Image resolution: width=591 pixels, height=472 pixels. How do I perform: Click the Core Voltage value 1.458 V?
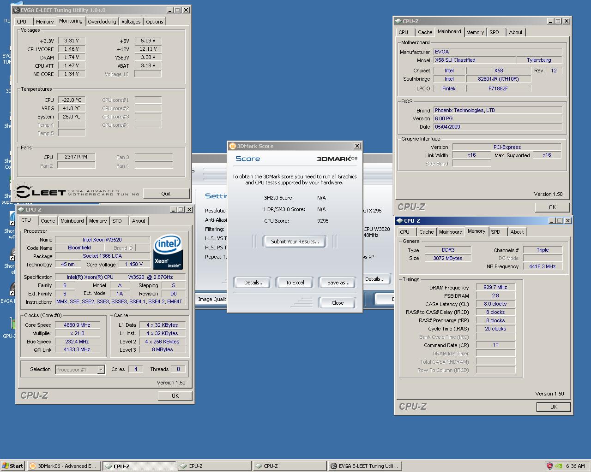(134, 265)
